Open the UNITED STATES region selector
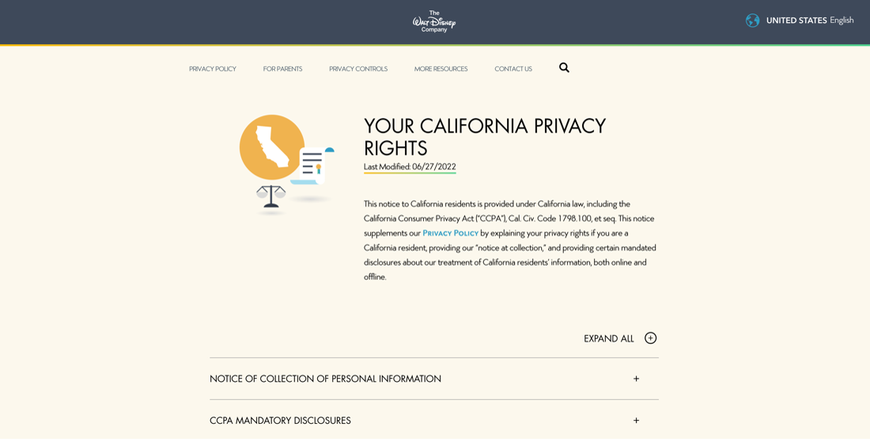 click(x=796, y=21)
